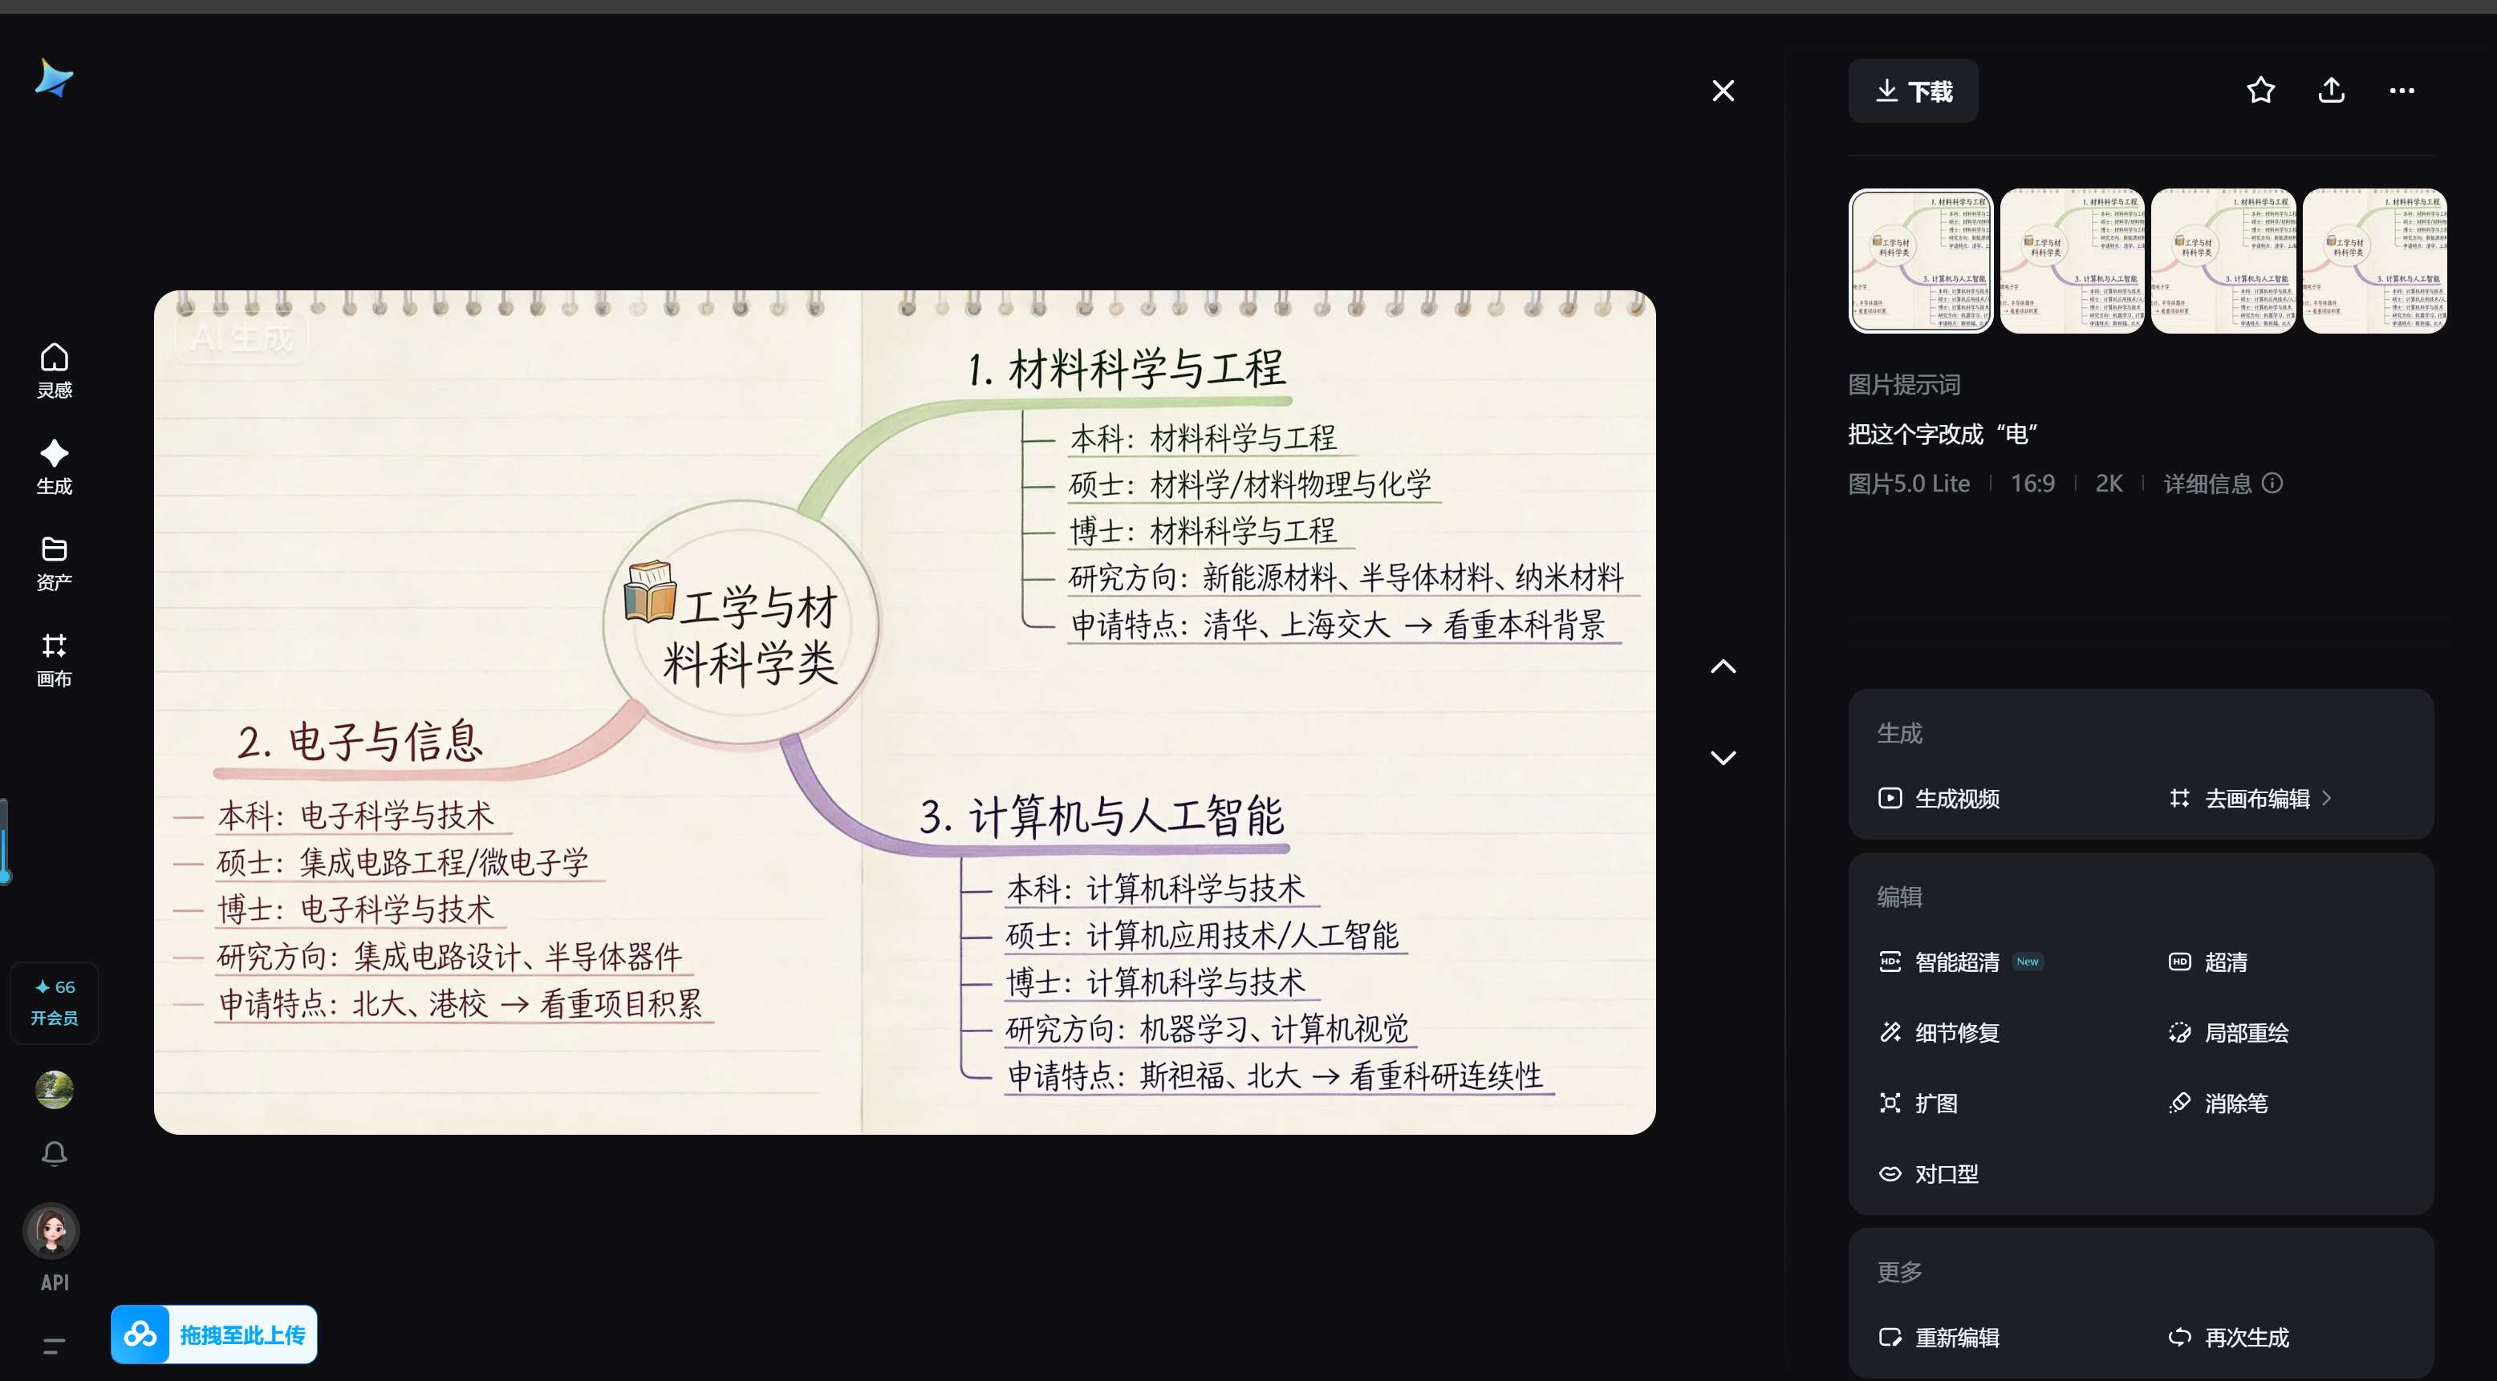
Task: Click the star favorite icon
Action: tap(2259, 90)
